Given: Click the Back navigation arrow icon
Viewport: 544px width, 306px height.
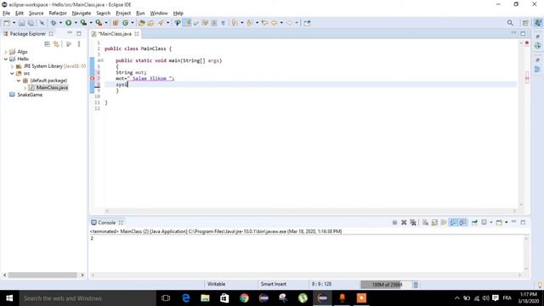Looking at the screenshot, I should pos(274,23).
